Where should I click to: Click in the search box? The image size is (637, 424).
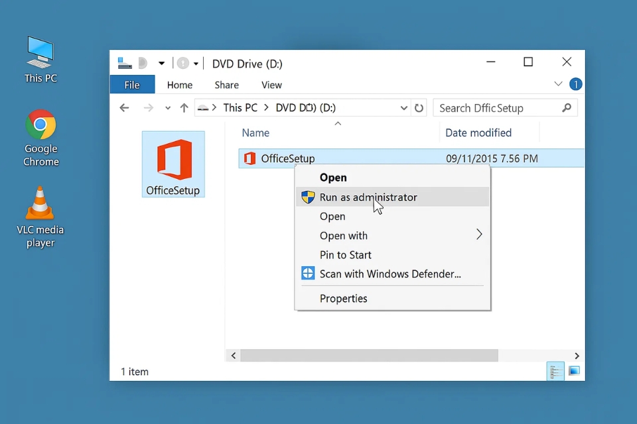[x=505, y=108]
